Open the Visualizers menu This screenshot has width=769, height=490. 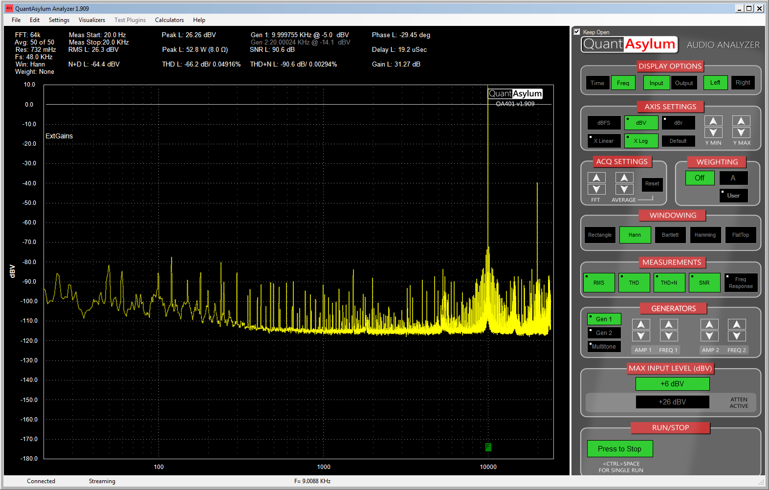point(92,20)
